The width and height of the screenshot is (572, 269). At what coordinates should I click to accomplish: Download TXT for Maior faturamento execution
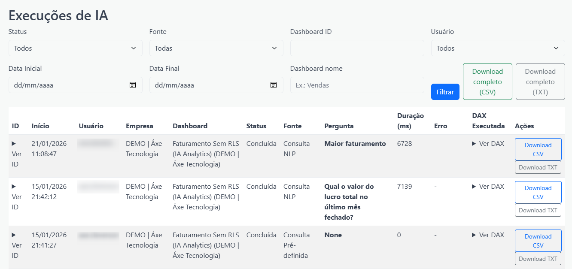coord(538,167)
